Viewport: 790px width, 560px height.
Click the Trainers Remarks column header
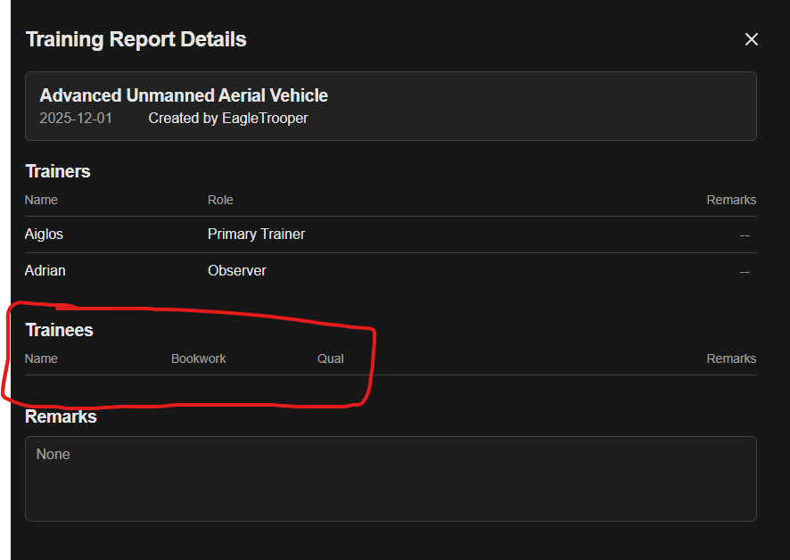point(731,200)
